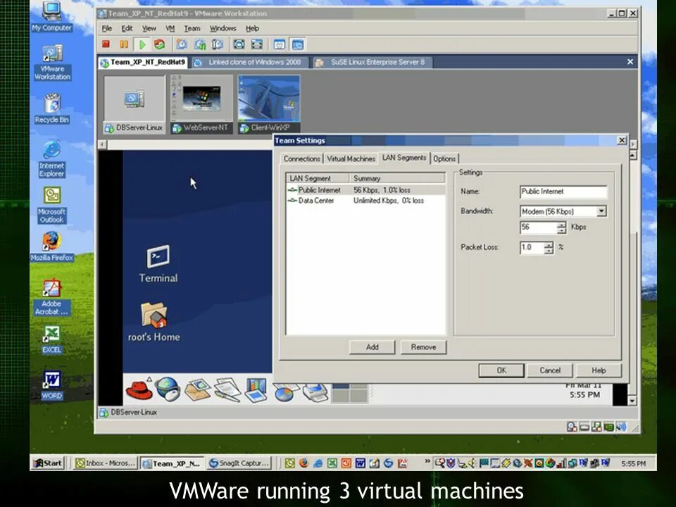
Task: Click the globe web browser panel icon
Action: [x=168, y=389]
